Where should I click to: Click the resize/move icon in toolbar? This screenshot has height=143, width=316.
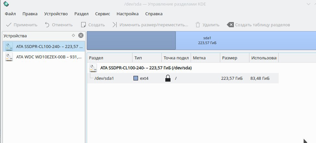(114, 25)
